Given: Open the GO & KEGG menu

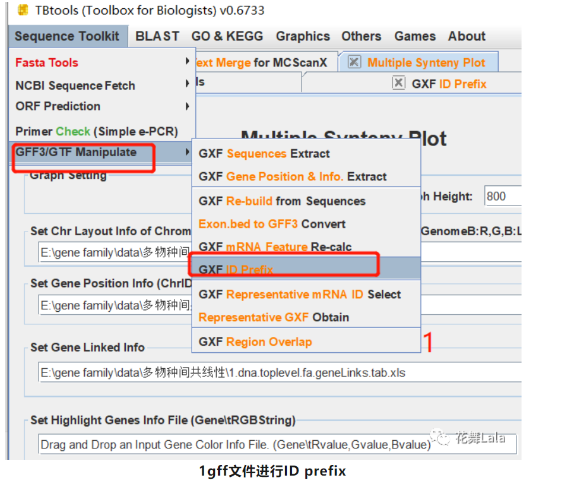Looking at the screenshot, I should [227, 36].
